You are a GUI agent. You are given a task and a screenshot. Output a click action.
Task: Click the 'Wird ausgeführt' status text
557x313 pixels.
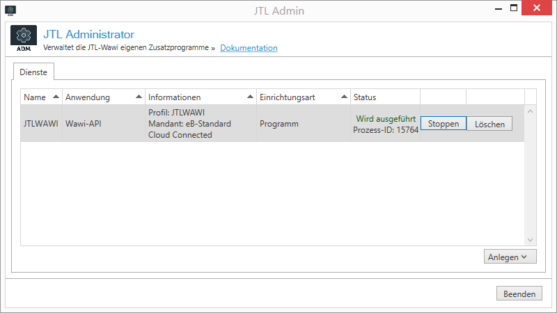pos(386,118)
